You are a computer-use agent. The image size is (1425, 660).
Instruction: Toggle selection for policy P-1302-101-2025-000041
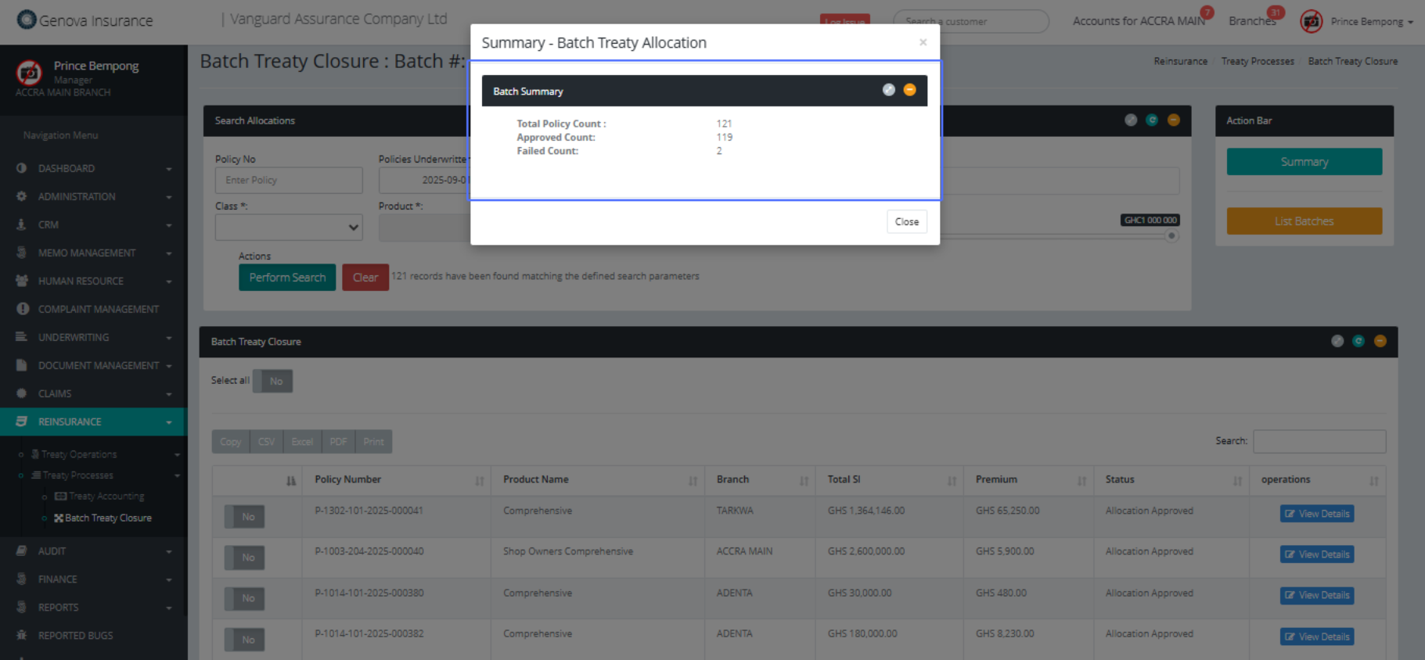[244, 517]
